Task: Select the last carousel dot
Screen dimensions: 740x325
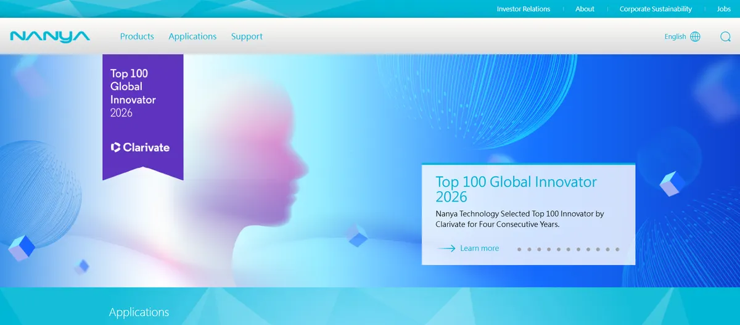Action: point(617,250)
